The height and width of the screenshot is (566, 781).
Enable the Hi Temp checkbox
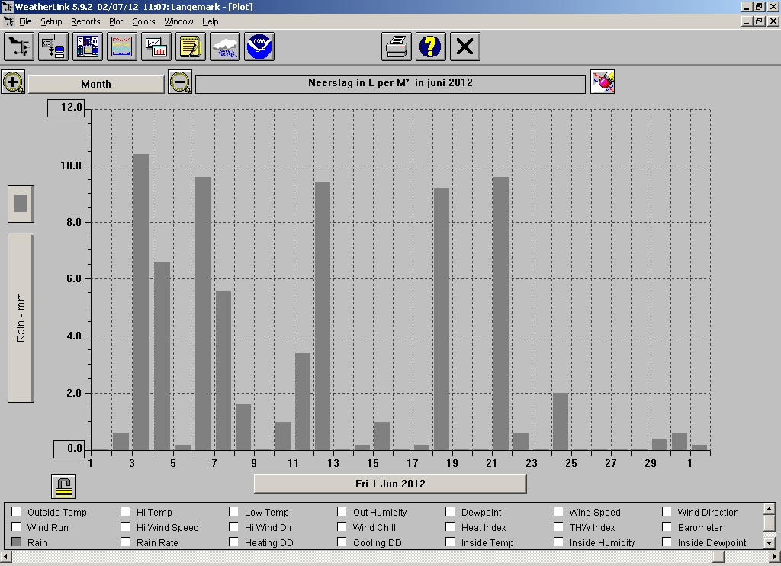pyautogui.click(x=126, y=512)
